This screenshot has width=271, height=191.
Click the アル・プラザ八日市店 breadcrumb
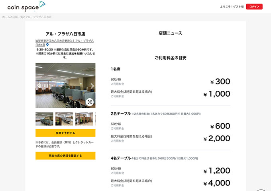[38, 17]
